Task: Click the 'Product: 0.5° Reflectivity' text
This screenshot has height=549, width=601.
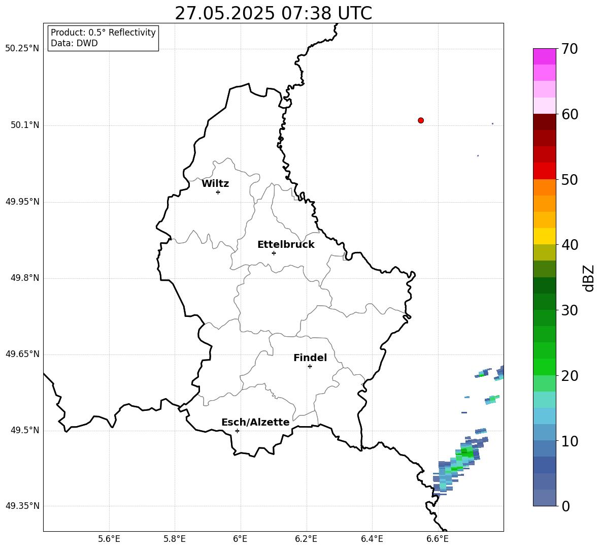Action: 103,33
